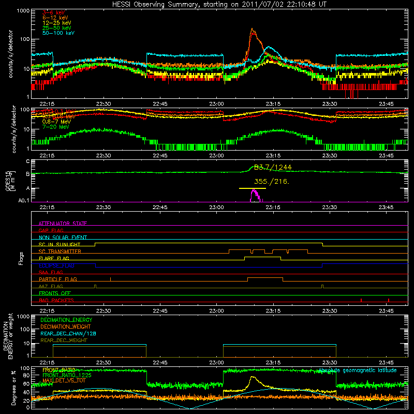Click the DECIMATION ENERGY or weight axis label
414x414 pixels.
point(8,336)
